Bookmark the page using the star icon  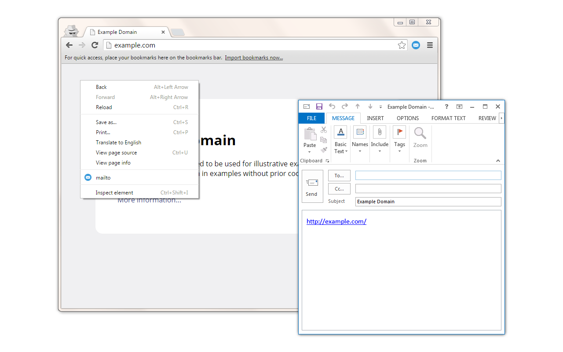[402, 45]
